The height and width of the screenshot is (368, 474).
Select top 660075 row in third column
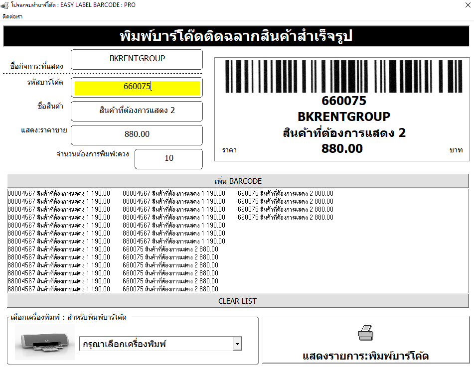coord(286,193)
